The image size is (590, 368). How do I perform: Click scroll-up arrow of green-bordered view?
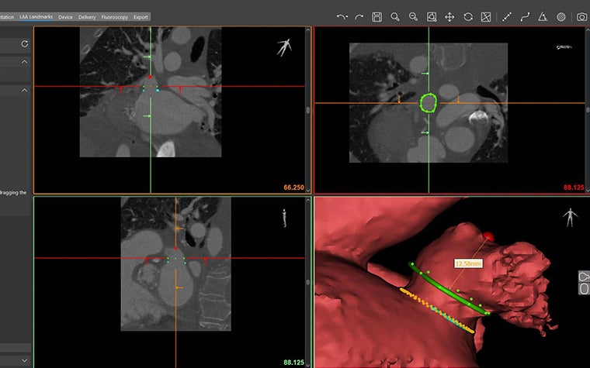307,200
